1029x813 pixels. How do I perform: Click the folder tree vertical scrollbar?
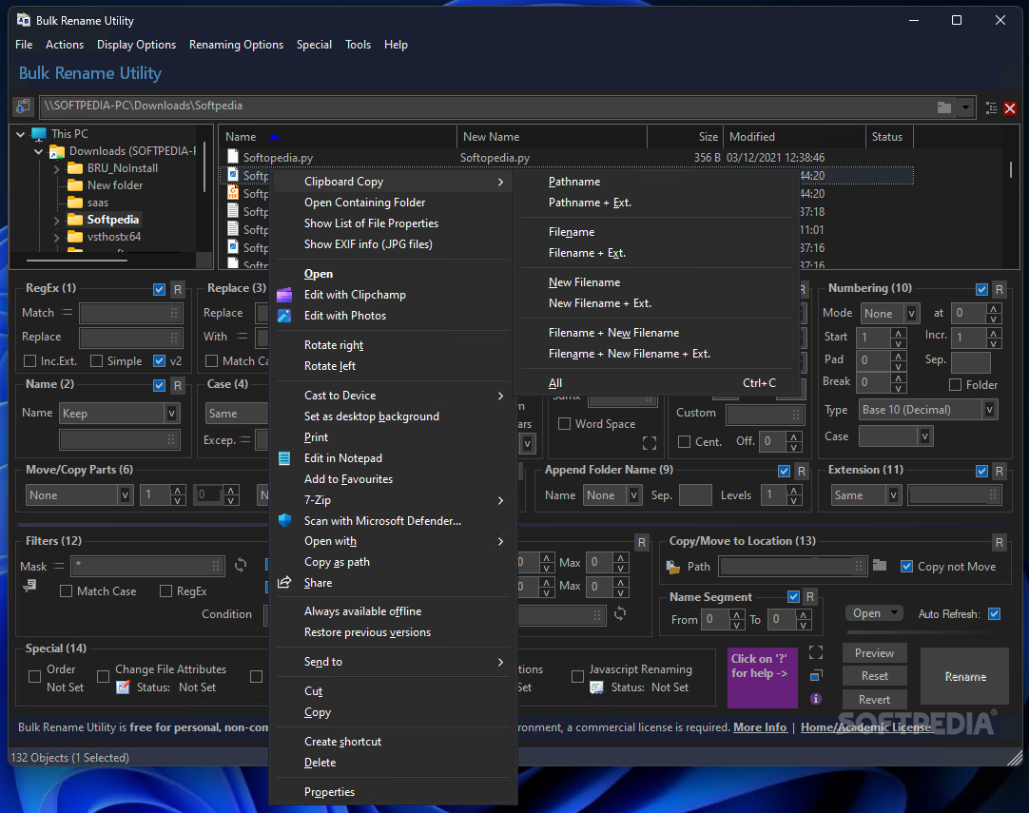click(204, 167)
